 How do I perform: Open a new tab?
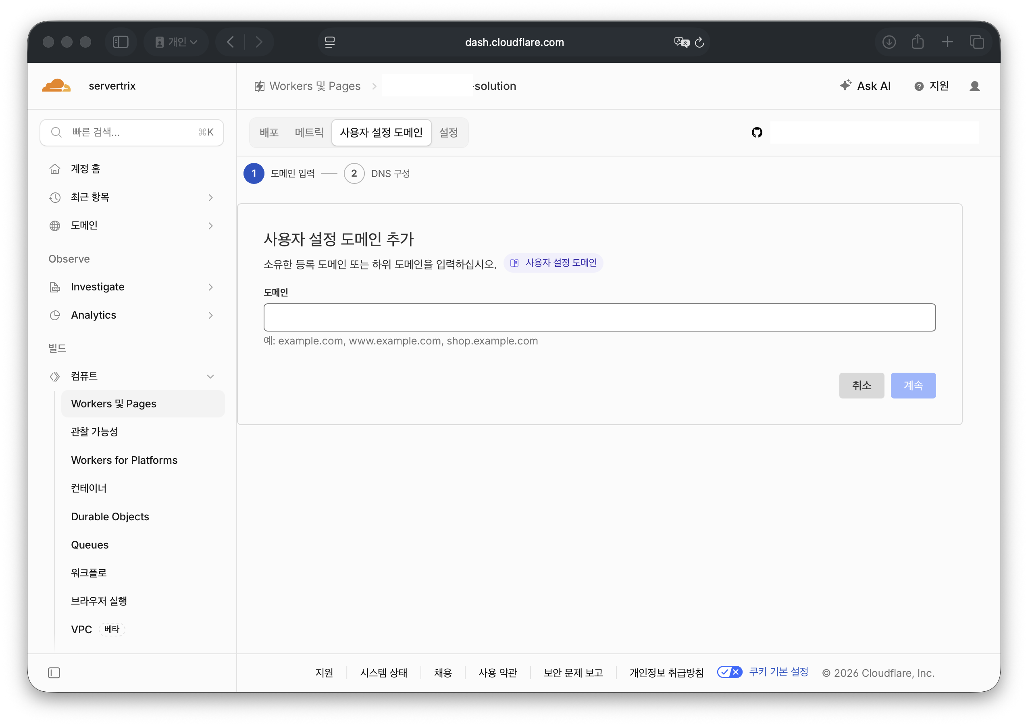(x=947, y=42)
